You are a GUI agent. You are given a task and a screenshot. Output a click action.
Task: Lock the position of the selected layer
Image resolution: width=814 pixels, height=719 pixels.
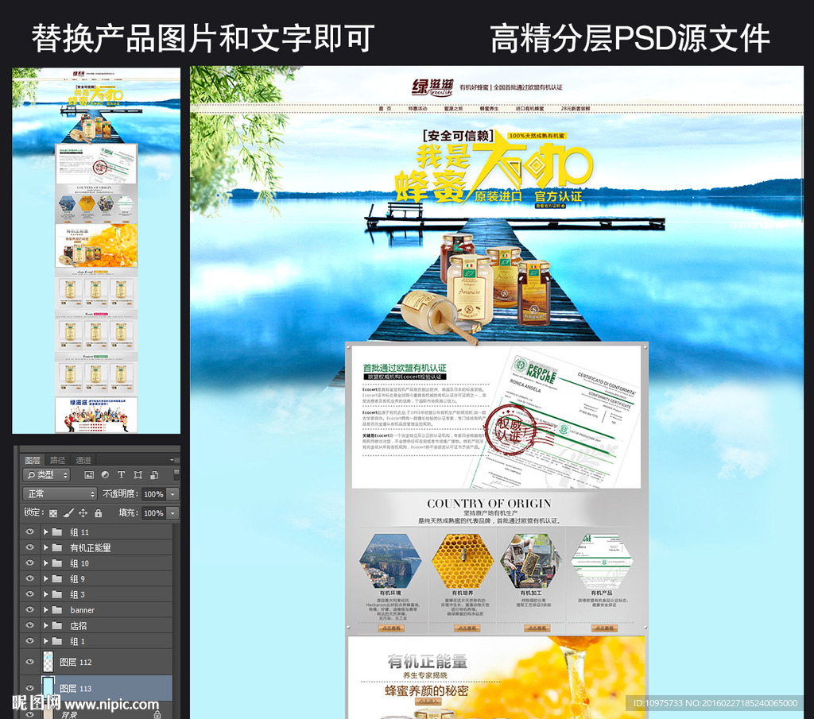coord(83,514)
